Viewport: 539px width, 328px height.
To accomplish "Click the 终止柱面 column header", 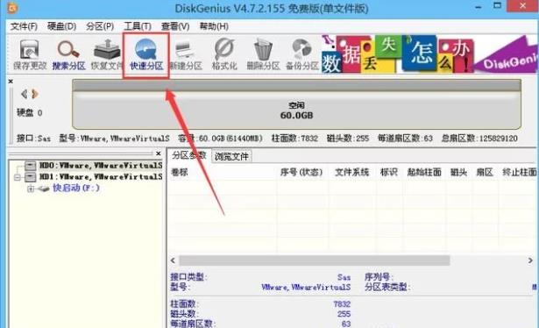I will tap(519, 172).
